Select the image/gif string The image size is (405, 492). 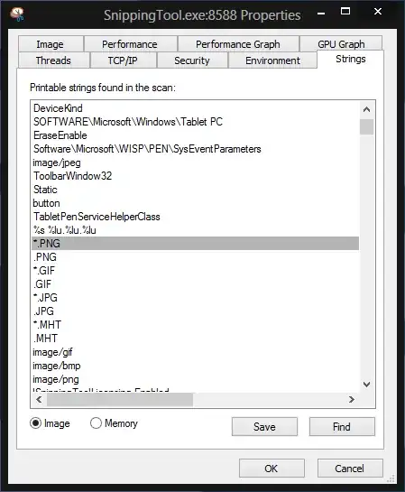coord(196,352)
